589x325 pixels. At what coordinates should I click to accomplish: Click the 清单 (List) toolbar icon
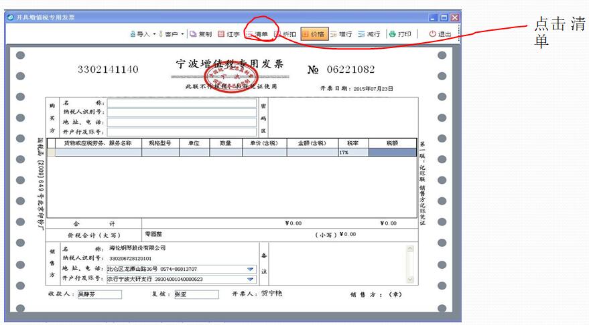coord(257,34)
